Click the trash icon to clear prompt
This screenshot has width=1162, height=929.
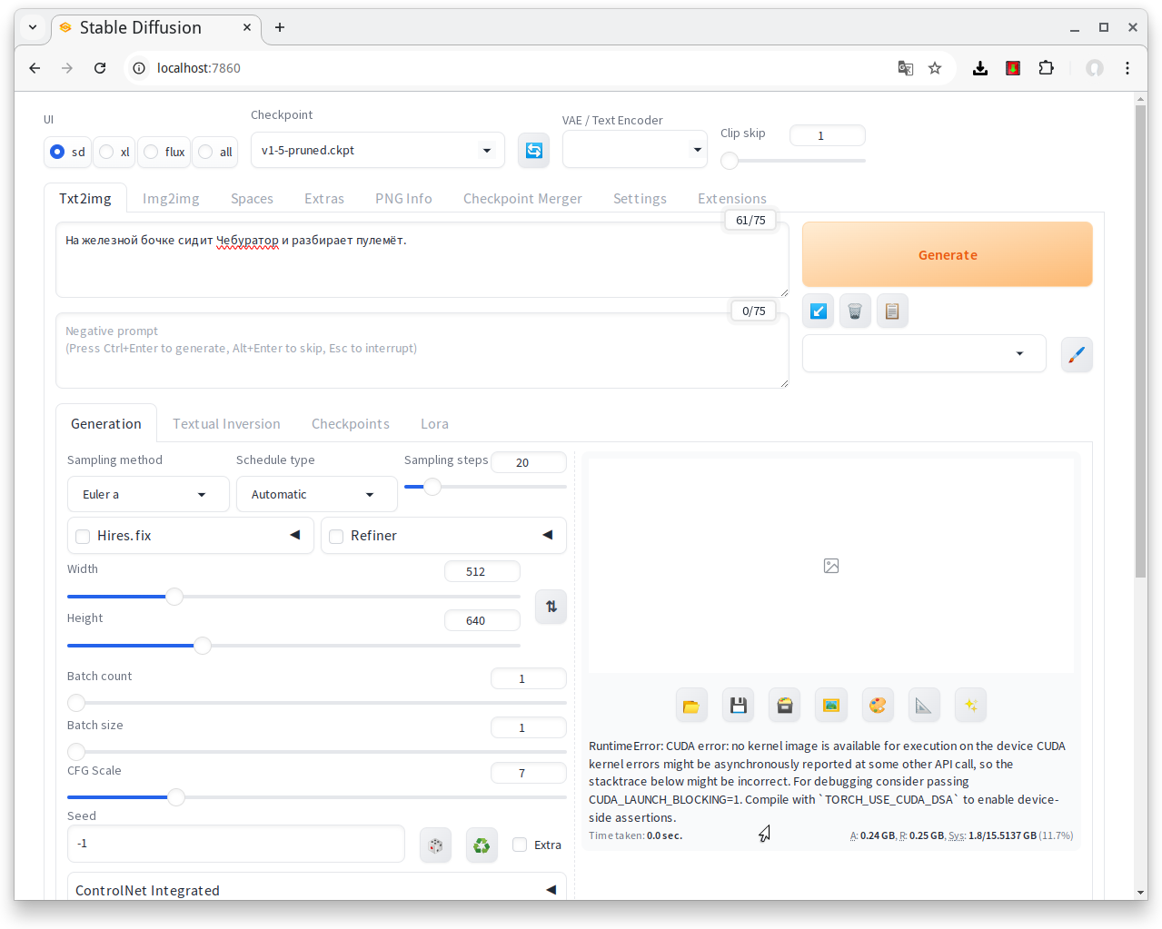pos(855,311)
